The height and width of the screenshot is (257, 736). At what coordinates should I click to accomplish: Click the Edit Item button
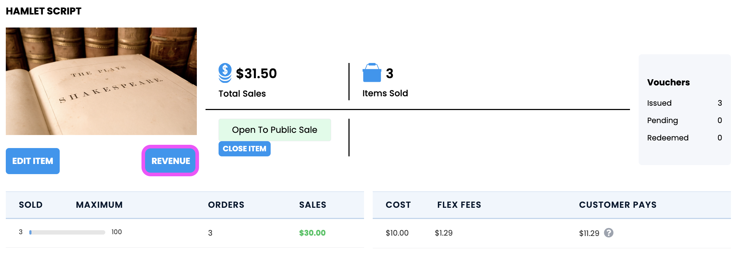pyautogui.click(x=33, y=161)
